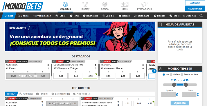Click the REGISTRARSE button
This screenshot has width=207, height=106.
(195, 9)
